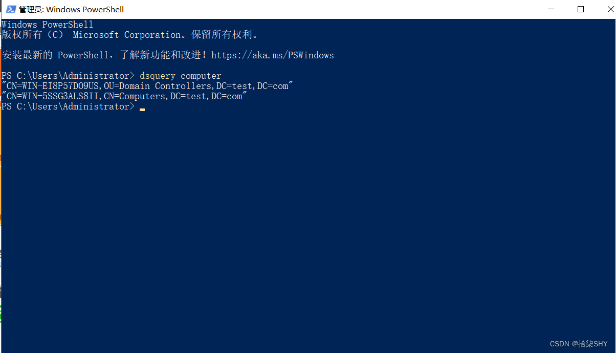616x353 pixels.
Task: Click the CSDN @拾柒SHY watermark
Action: tap(579, 344)
